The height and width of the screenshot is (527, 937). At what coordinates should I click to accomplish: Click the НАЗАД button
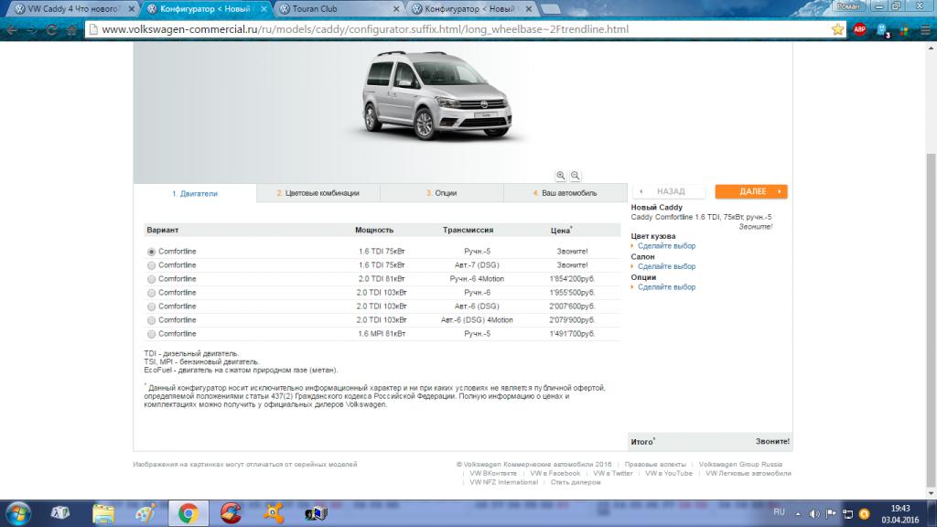tap(669, 191)
